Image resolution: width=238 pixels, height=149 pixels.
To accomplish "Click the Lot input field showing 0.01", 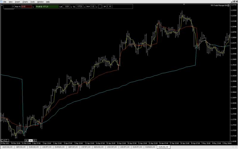I will point(66,7).
